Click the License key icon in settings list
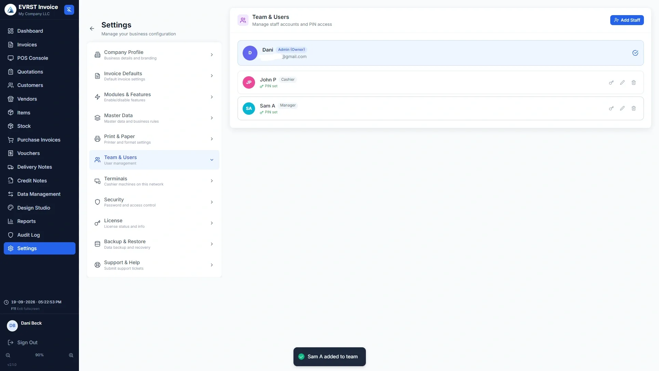Screen dimensions: 659x371 coord(97,223)
